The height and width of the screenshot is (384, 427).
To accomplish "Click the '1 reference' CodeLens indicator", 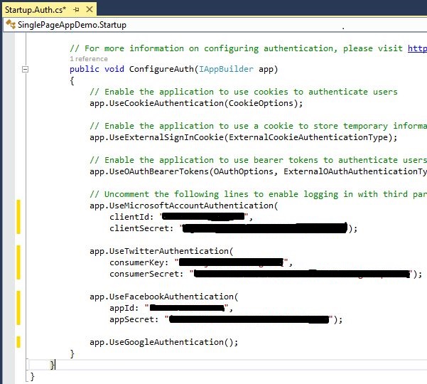I will click(x=89, y=59).
